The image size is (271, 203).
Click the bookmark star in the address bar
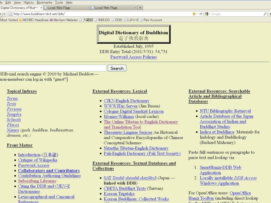pyautogui.click(x=194, y=14)
